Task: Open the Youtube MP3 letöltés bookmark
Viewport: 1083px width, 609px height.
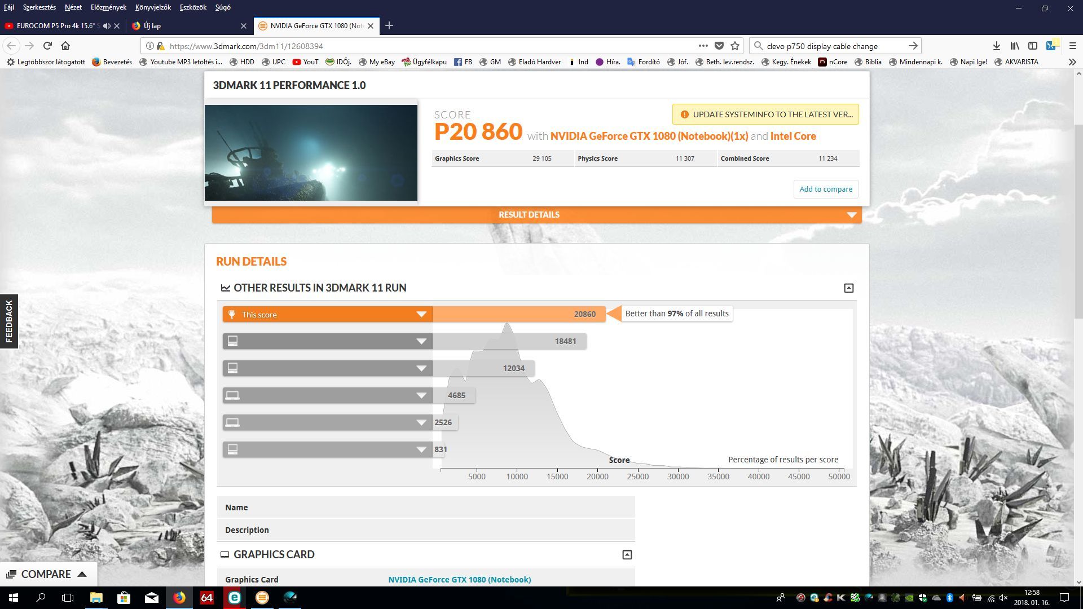Action: (180, 62)
